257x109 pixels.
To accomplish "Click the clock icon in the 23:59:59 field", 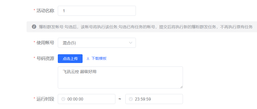I will tap(131, 99).
